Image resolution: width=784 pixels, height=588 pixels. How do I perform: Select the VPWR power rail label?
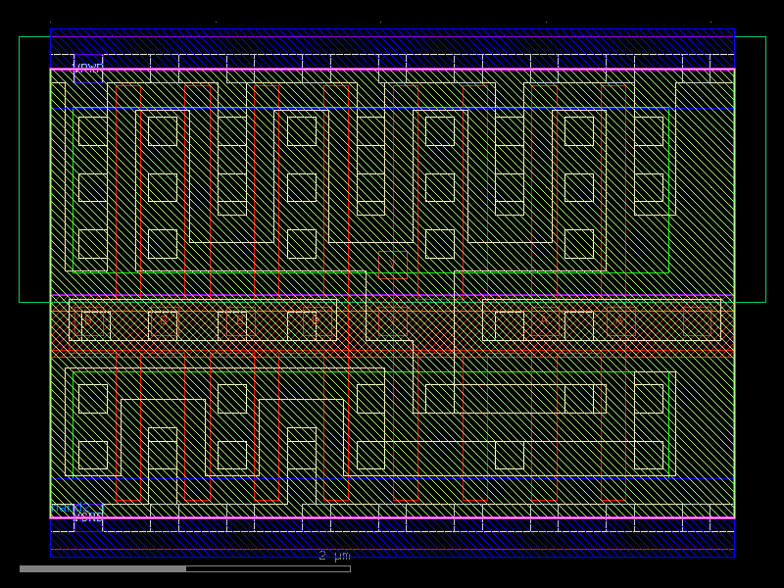click(x=88, y=67)
